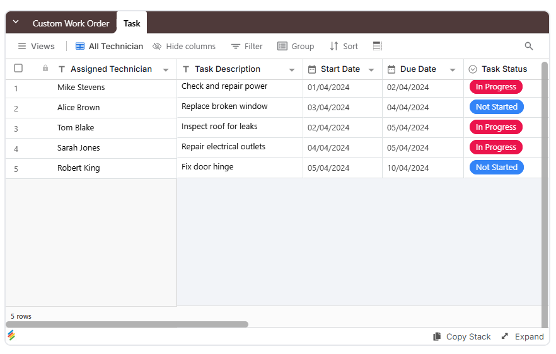Image resolution: width=556 pixels, height=354 pixels.
Task: Open Assigned Technician column dropdown arrow
Action: point(166,70)
